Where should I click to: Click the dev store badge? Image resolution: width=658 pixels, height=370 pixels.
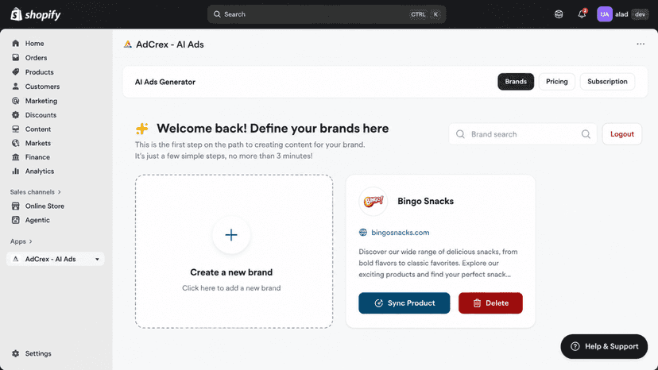(640, 14)
